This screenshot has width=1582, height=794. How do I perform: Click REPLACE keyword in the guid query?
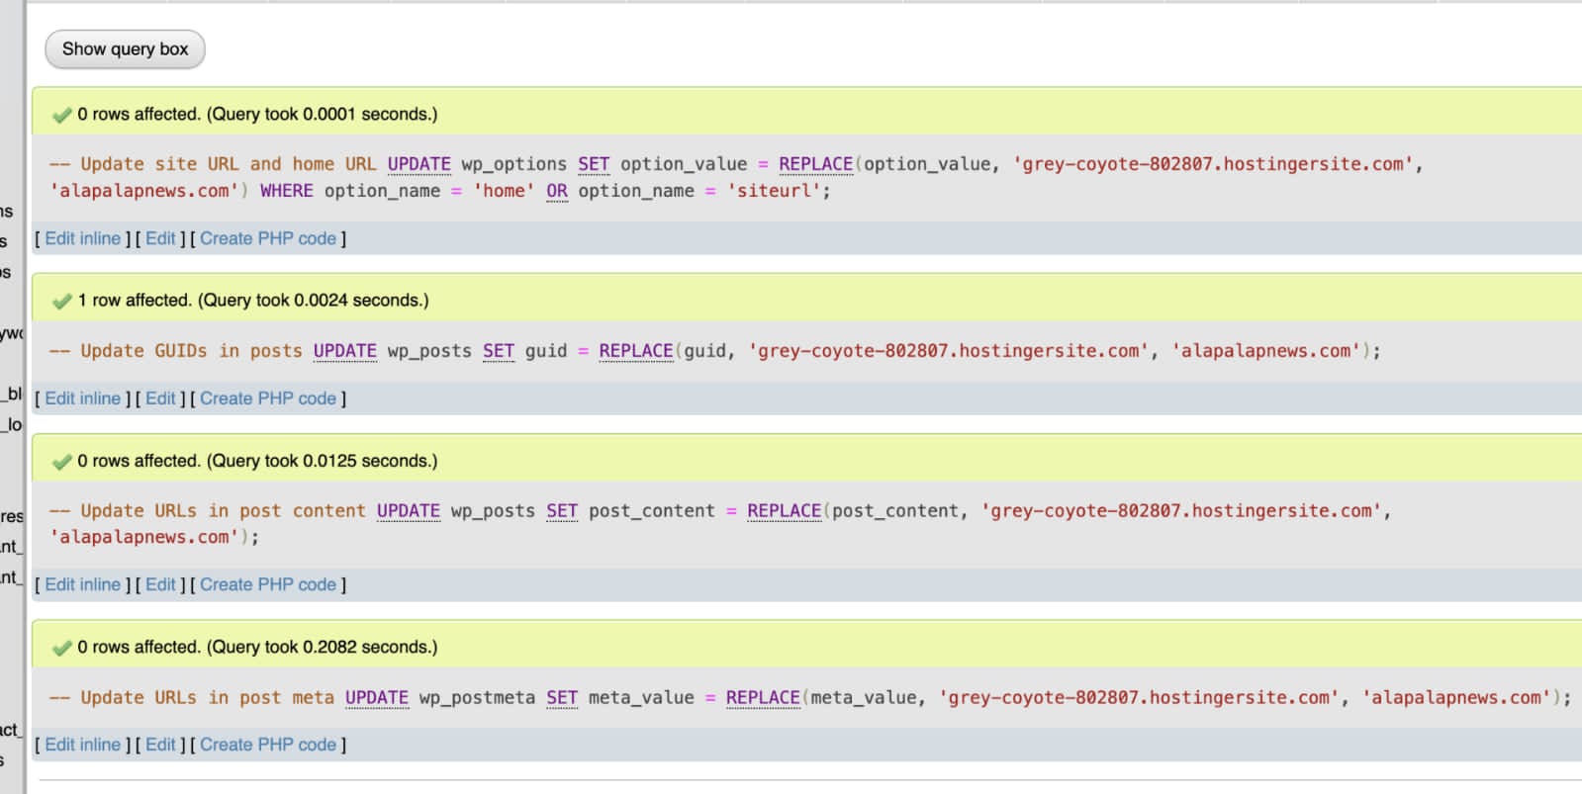coord(635,351)
